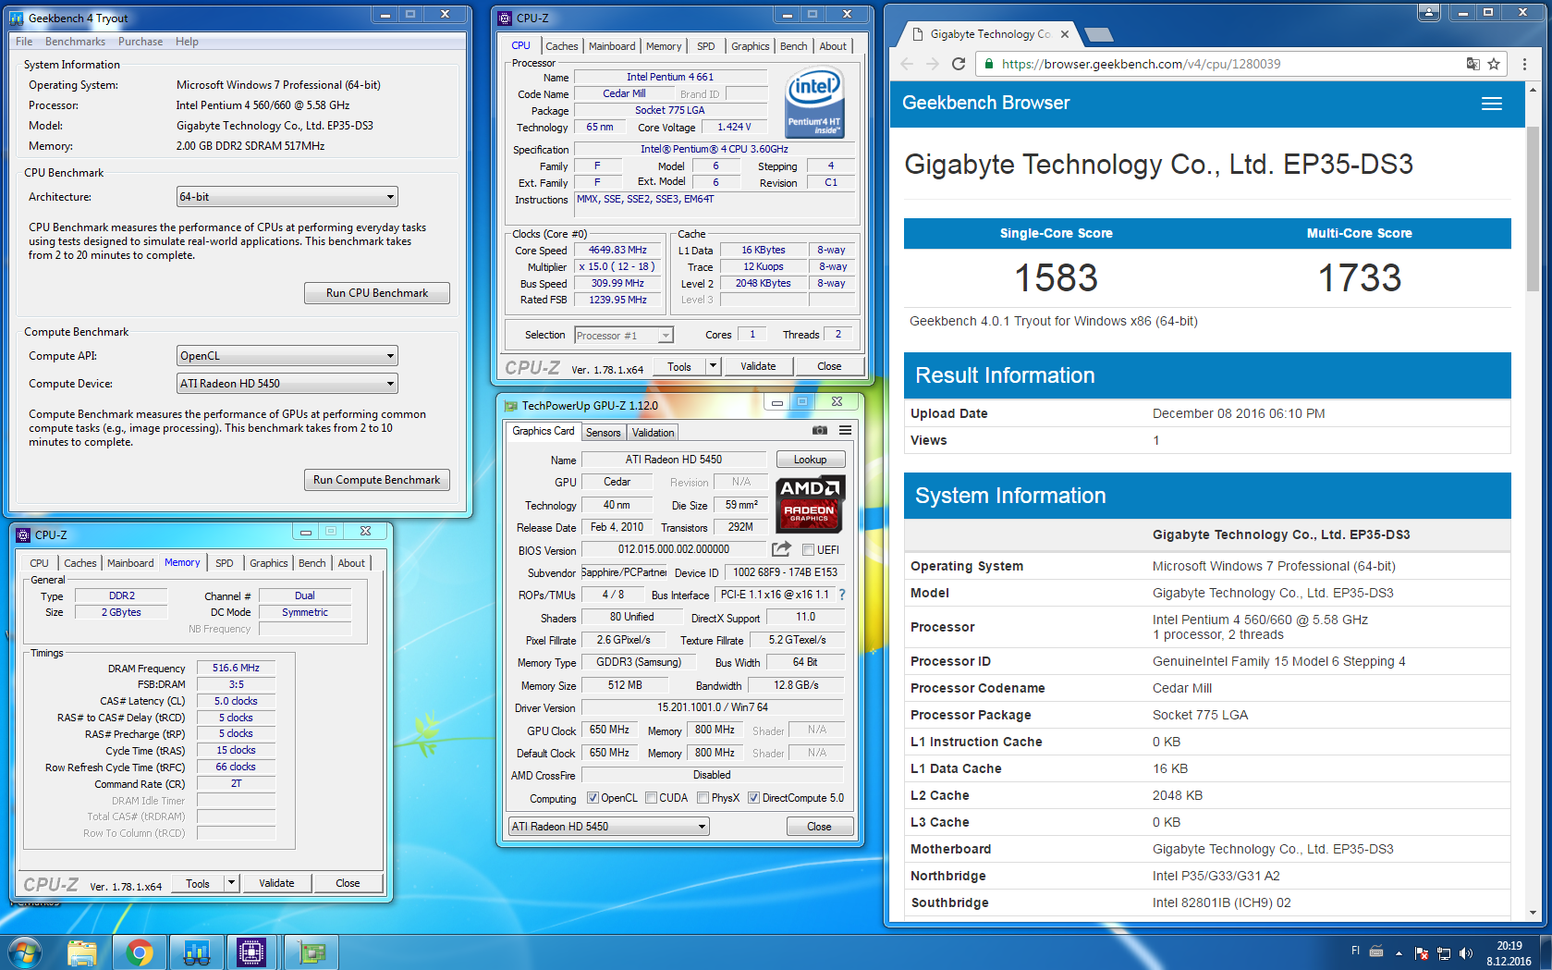
Task: Toggle the DirectCompute 5.0 checkbox
Action: coord(753,798)
